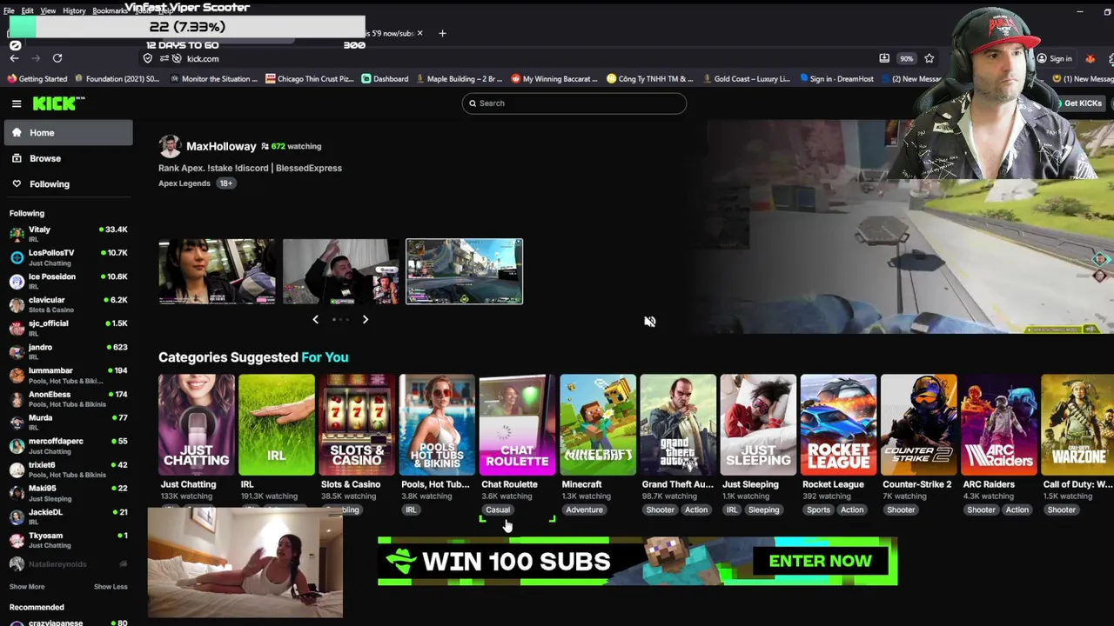
Task: Open a new browser tab with the plus
Action: (442, 33)
